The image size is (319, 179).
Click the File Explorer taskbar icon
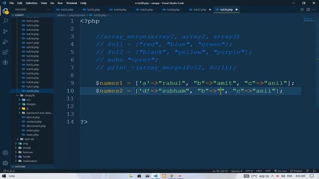point(131,176)
